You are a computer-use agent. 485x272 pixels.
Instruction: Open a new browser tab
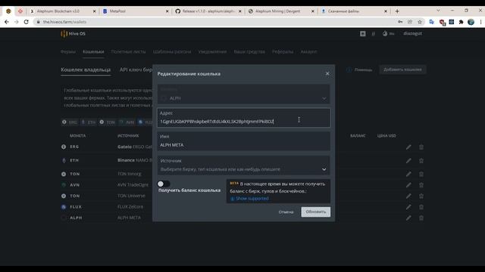(397, 11)
